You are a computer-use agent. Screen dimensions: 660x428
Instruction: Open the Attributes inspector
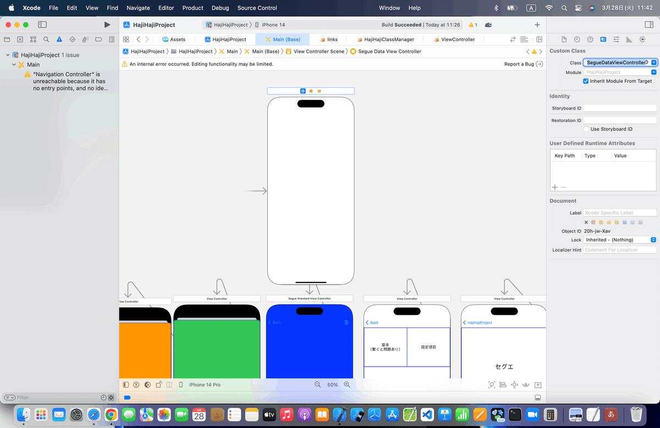pyautogui.click(x=616, y=40)
